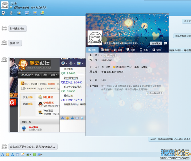
Task: Expand voice call options dropdown arrow
Action: (x=14, y=13)
